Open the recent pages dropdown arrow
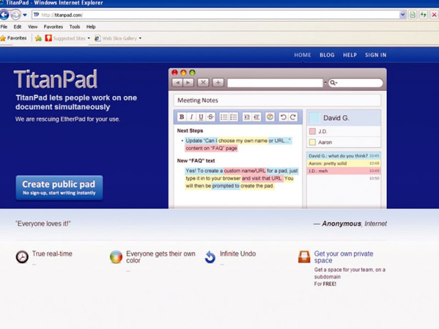The image size is (439, 329). click(x=25, y=15)
